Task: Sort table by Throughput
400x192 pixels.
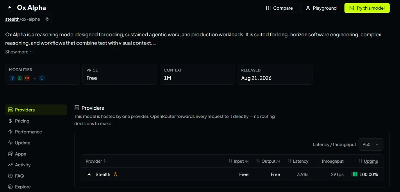Action: [x=330, y=161]
